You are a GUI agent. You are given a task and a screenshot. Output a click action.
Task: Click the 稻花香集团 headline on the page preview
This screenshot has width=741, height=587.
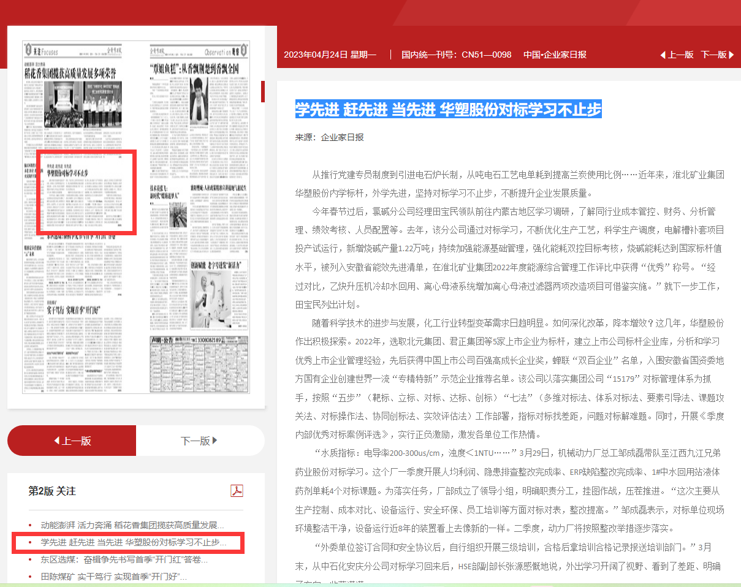tap(70, 74)
